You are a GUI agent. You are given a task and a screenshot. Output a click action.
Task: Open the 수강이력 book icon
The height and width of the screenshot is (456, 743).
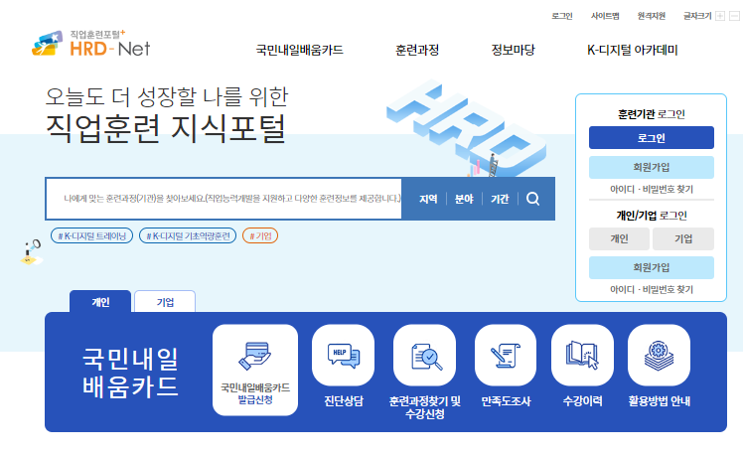coord(582,356)
